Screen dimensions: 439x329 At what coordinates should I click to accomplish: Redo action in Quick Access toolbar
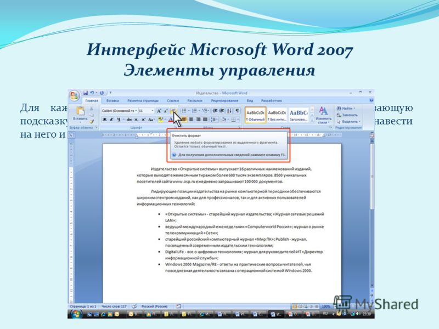[x=102, y=93]
